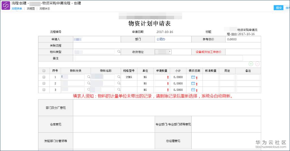Remove a row with the minus icon
Image resolution: width=290 pixels, height=151 pixels.
[x=257, y=64]
